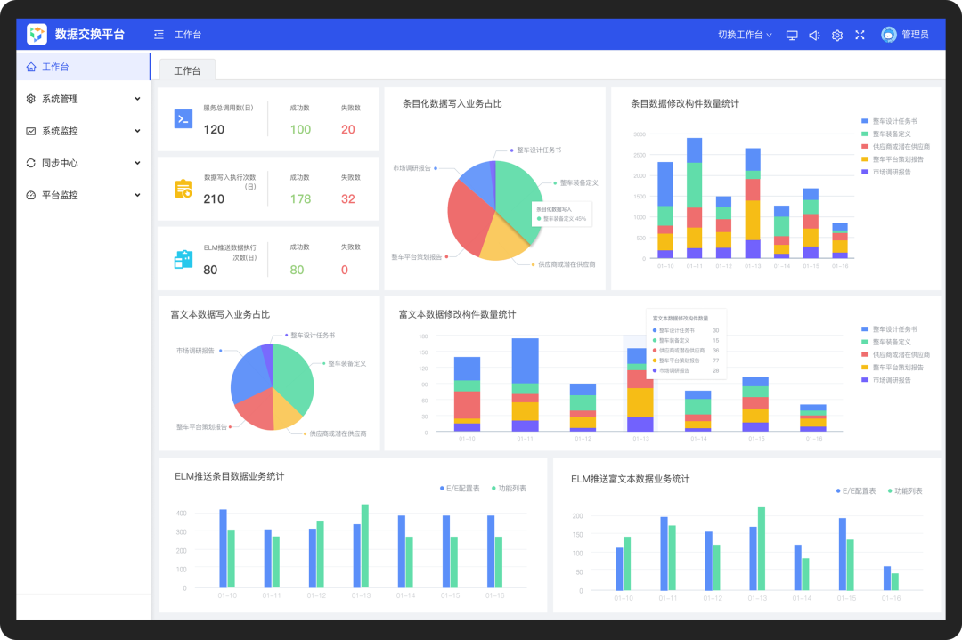The image size is (962, 640).
Task: Open the 平台监控 sidebar entry
Action: point(84,195)
